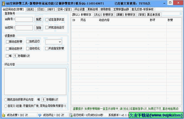Image resolution: width=184 pixels, height=119 pixels.
Task: Select the [关心] 秒赞好友 tab
Action: point(104,15)
